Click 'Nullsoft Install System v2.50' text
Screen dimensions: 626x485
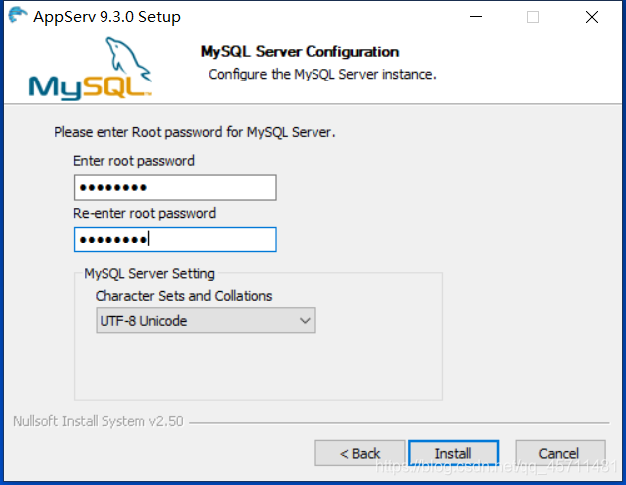pos(99,421)
